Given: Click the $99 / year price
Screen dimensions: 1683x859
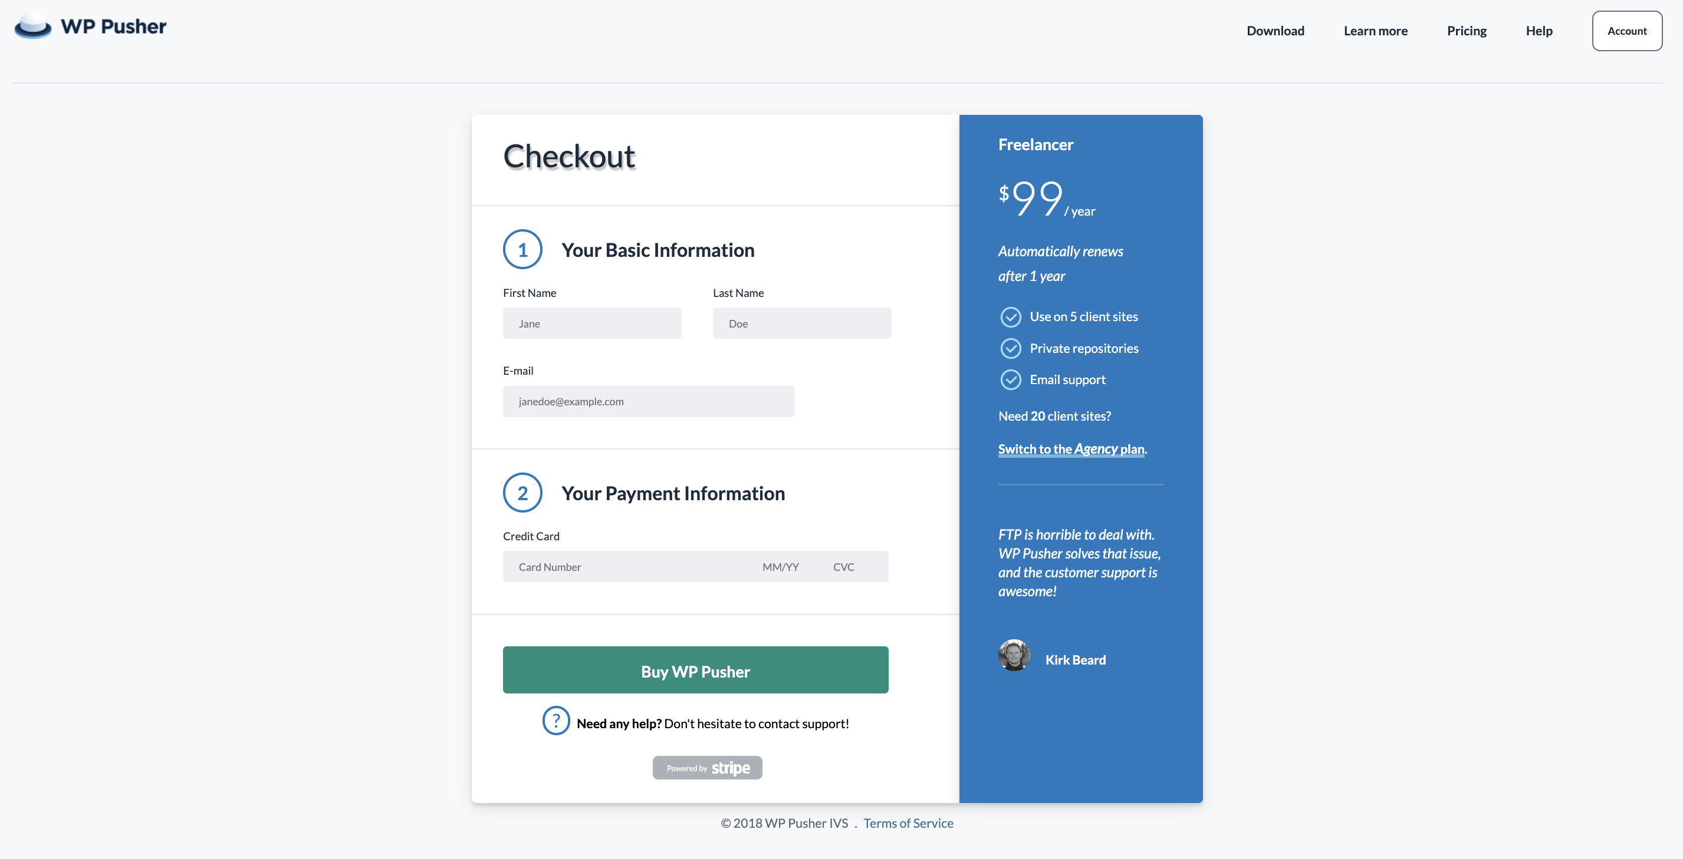Looking at the screenshot, I should click(1047, 199).
